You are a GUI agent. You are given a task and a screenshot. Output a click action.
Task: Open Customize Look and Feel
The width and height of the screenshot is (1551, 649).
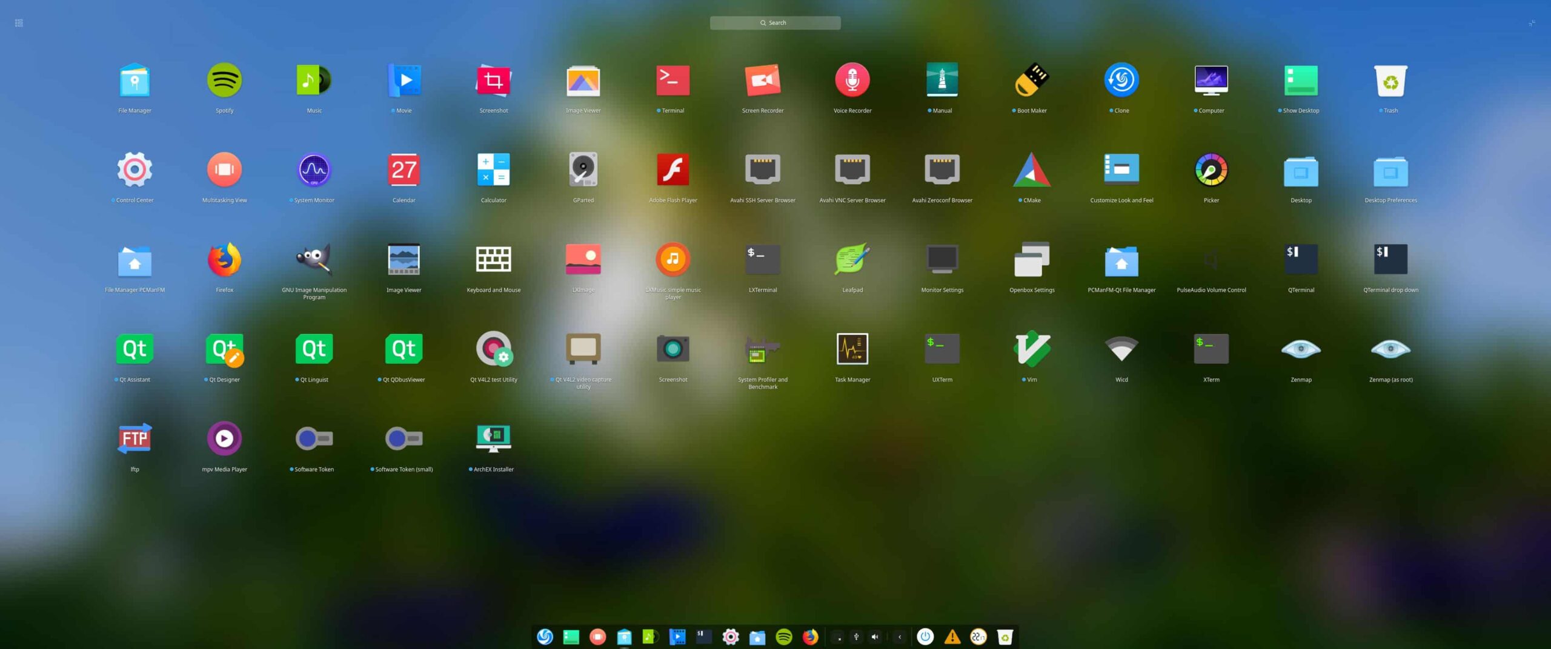1121,170
